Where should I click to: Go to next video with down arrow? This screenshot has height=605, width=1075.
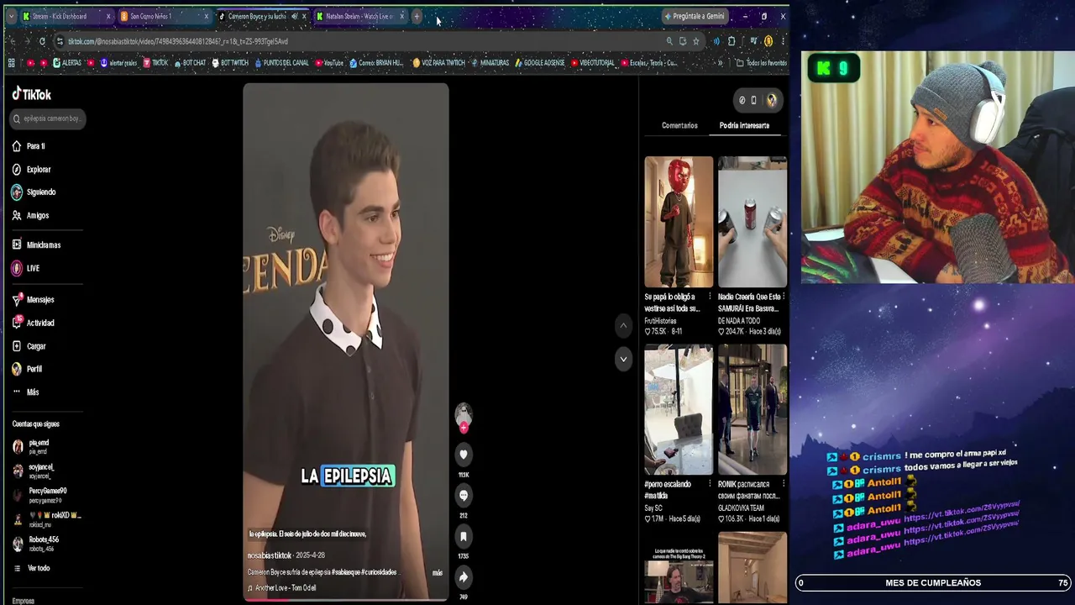[623, 359]
